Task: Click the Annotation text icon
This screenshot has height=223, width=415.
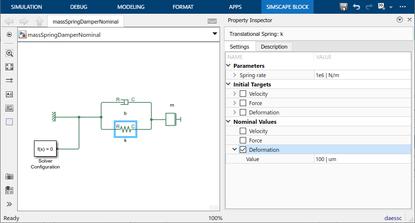Action: pyautogui.click(x=9, y=94)
